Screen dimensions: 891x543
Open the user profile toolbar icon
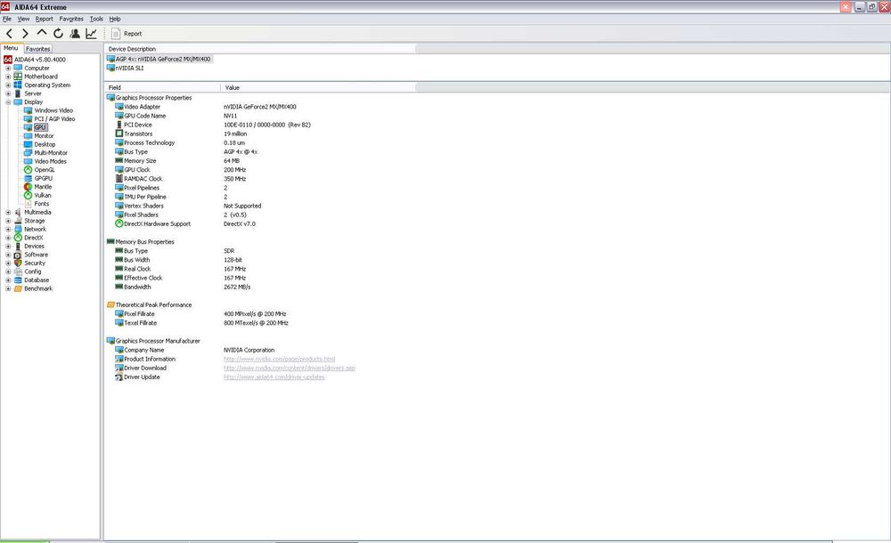(x=75, y=34)
